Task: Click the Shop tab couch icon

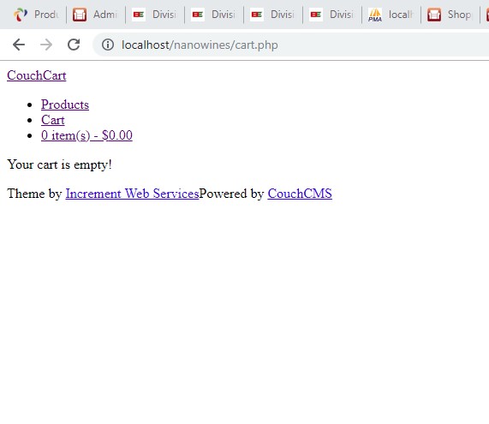Action: pos(434,15)
